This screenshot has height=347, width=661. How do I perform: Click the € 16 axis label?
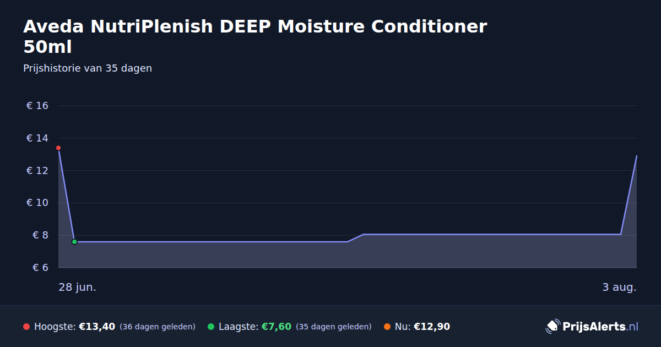pyautogui.click(x=37, y=106)
